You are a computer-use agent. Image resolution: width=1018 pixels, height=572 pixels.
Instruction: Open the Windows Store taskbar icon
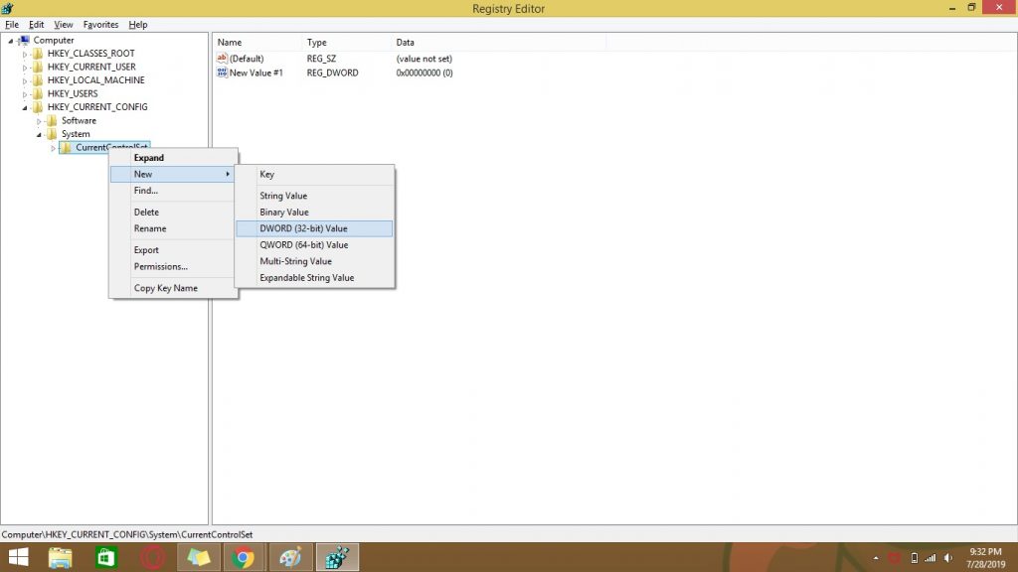point(105,557)
